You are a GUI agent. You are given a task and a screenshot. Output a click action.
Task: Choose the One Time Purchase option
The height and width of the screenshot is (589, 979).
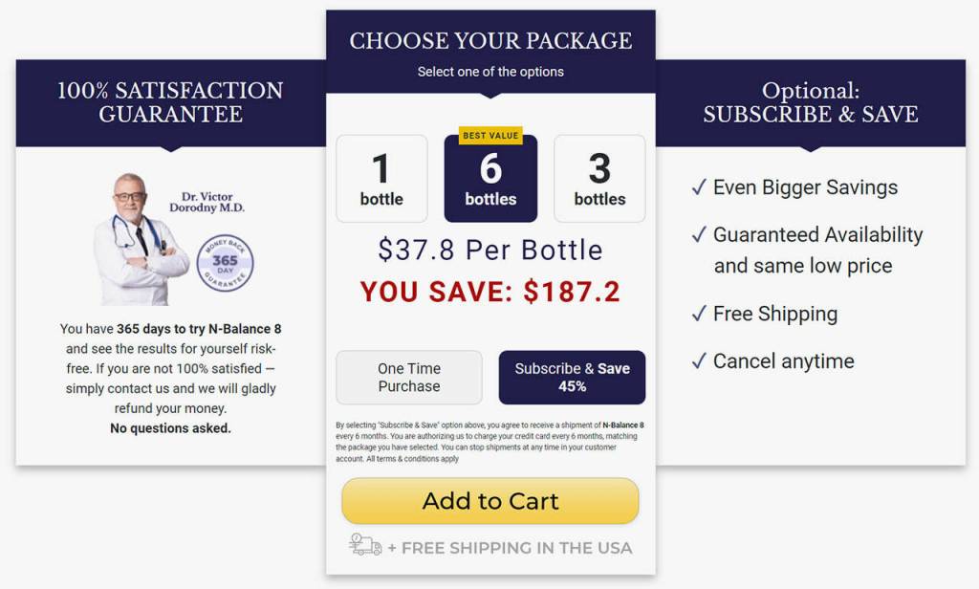[409, 378]
